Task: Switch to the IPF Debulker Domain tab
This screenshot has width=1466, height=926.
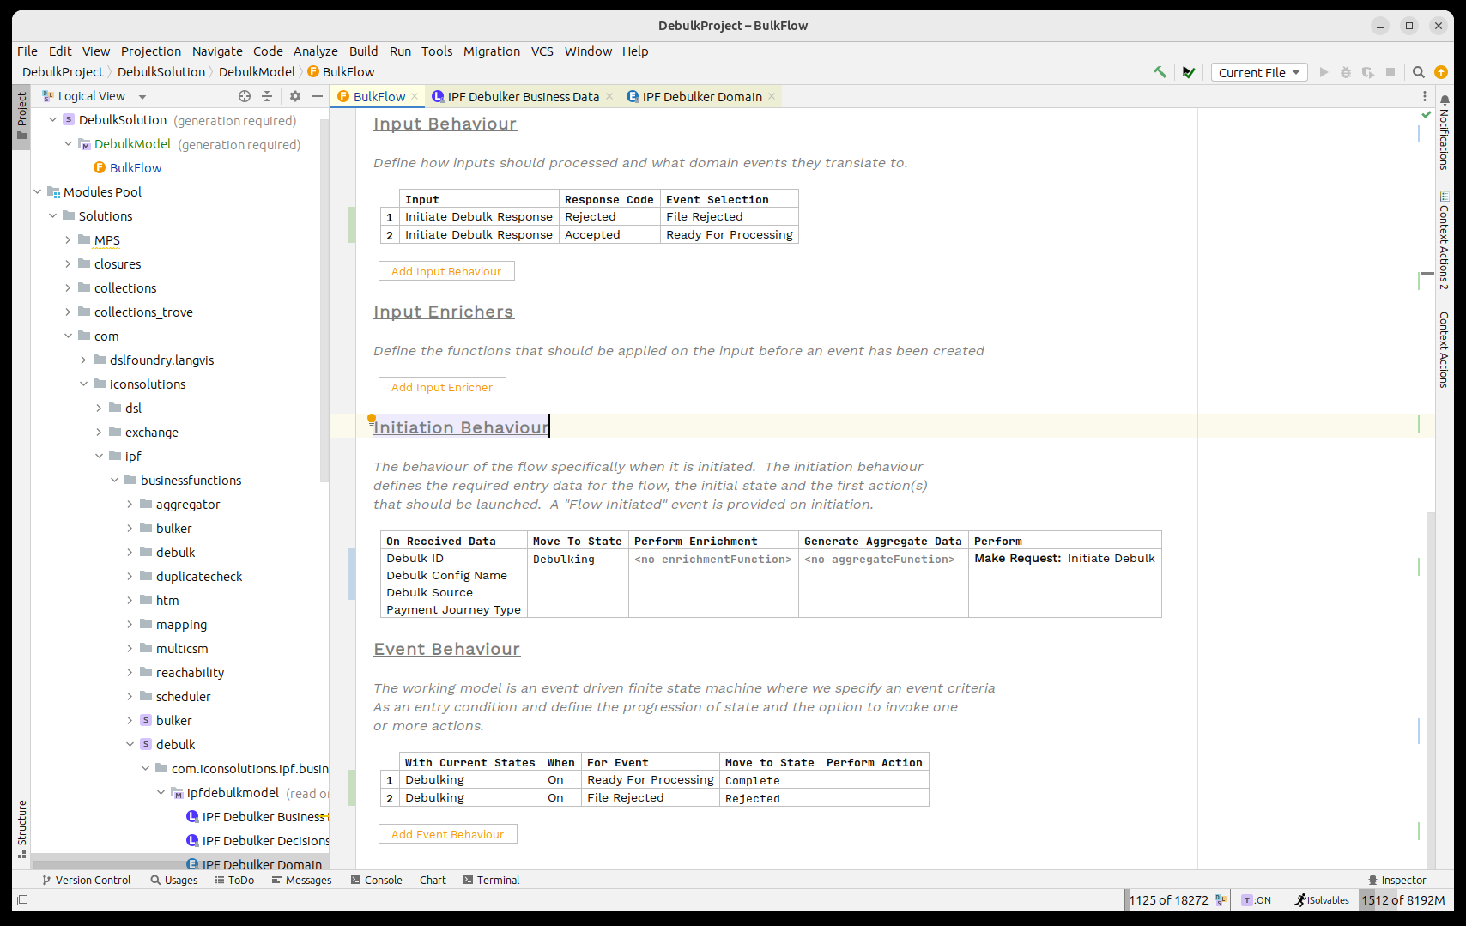Action: 701,96
